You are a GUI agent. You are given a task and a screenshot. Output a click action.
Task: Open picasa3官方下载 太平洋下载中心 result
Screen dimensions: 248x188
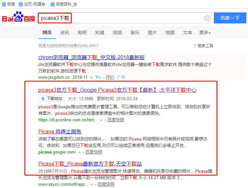tap(117, 90)
